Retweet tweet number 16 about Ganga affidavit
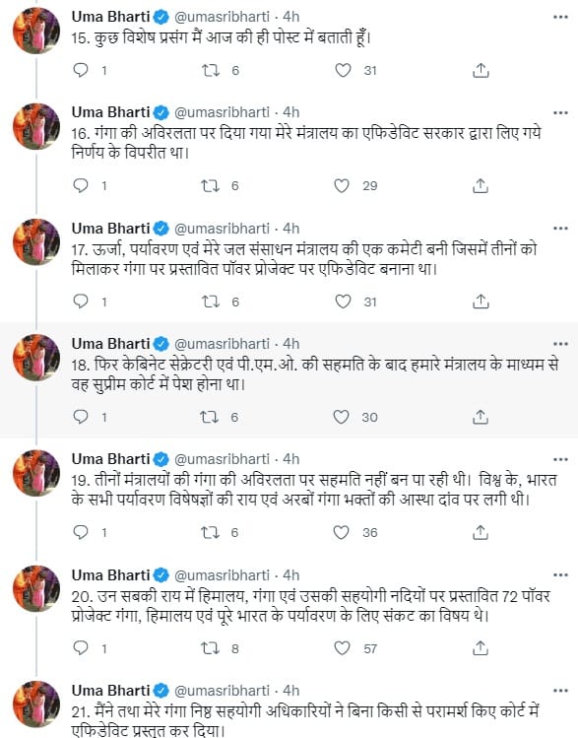The image size is (578, 738). [x=210, y=186]
